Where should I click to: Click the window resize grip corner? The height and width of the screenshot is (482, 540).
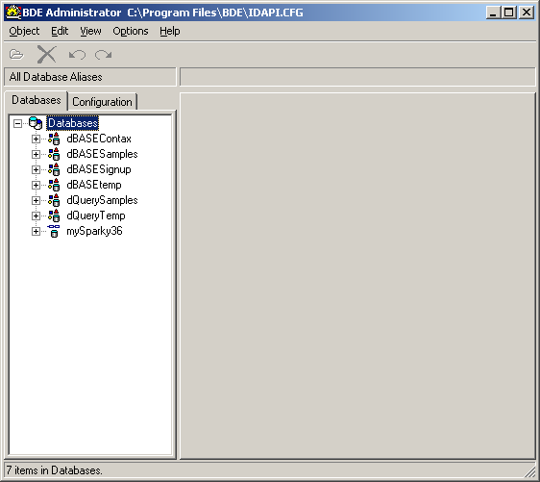coord(530,472)
